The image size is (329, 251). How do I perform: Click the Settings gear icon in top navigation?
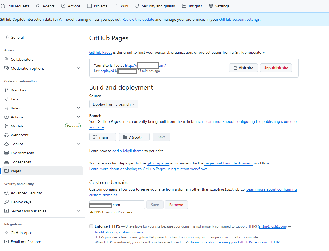(211, 6)
